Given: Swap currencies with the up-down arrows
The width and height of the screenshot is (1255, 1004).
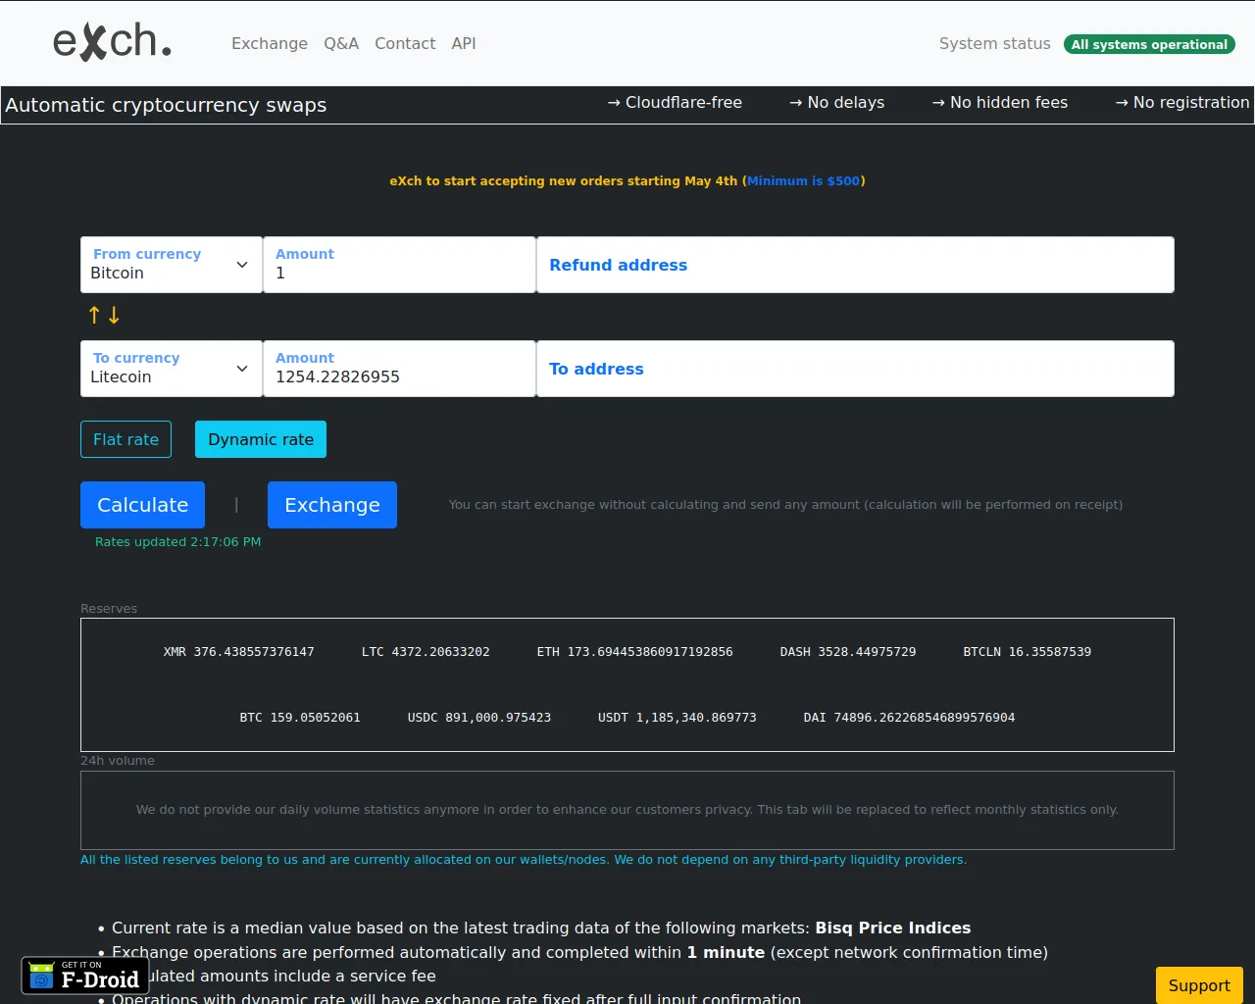Looking at the screenshot, I should click(104, 315).
